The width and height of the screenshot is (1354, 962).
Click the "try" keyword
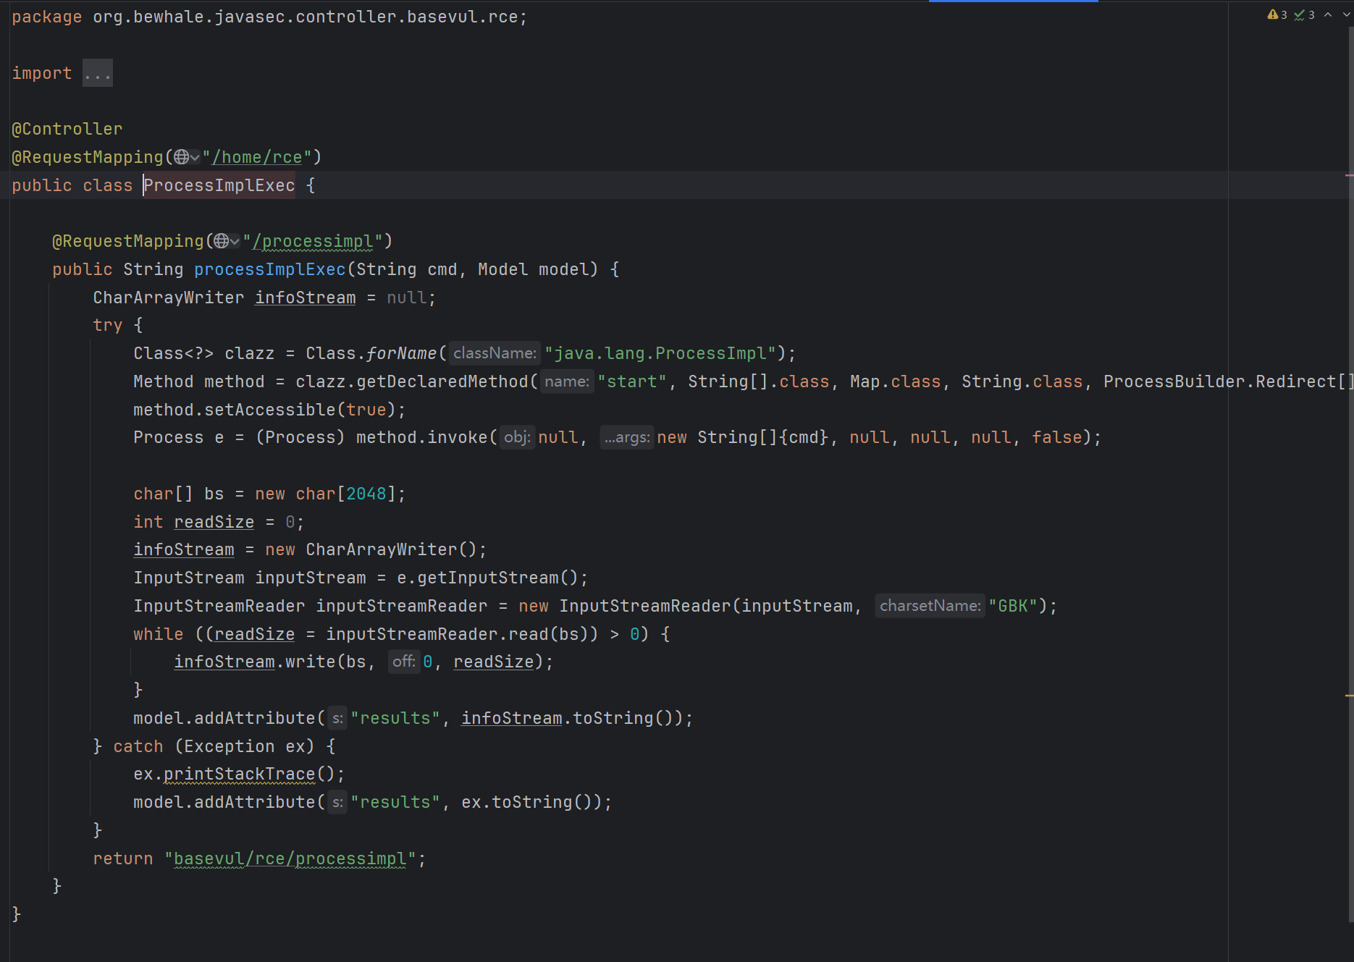(108, 325)
